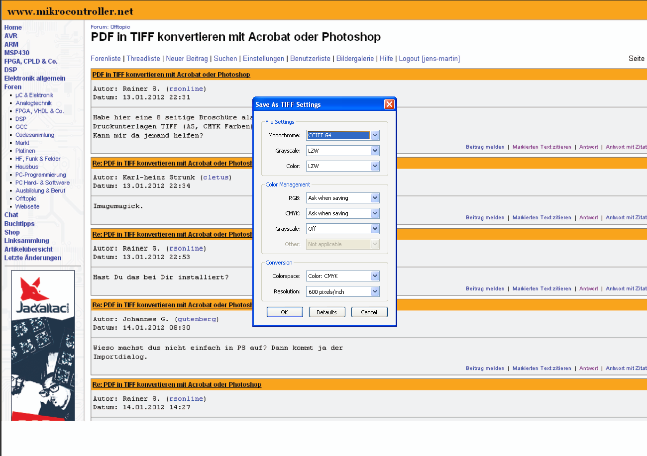Click Antwort mit Zitat on Johannes G.'s post
Image resolution: width=647 pixels, height=456 pixels.
(x=626, y=368)
